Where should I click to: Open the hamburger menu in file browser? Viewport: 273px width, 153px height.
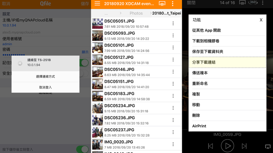97,3
